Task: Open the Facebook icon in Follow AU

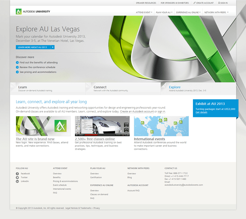Action: (17, 174)
